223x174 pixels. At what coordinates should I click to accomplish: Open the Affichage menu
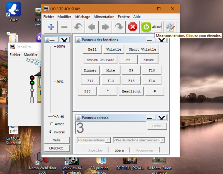[82, 17]
